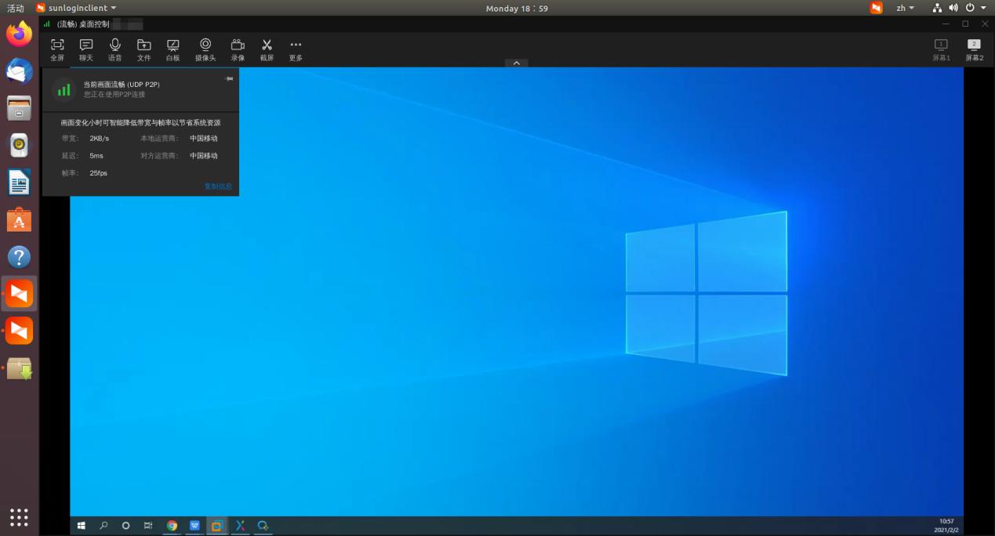Click the highlighted Sunlogin icon in the dock

(20, 294)
